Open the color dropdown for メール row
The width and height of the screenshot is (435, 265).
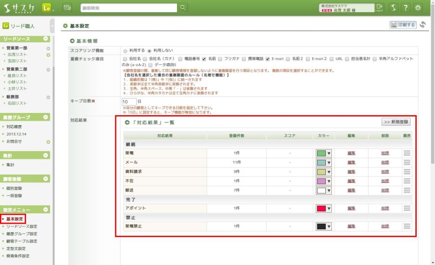click(329, 162)
